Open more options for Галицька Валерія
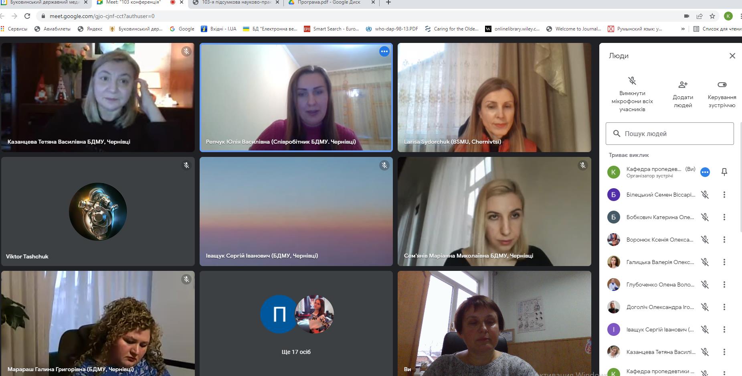 click(x=724, y=262)
